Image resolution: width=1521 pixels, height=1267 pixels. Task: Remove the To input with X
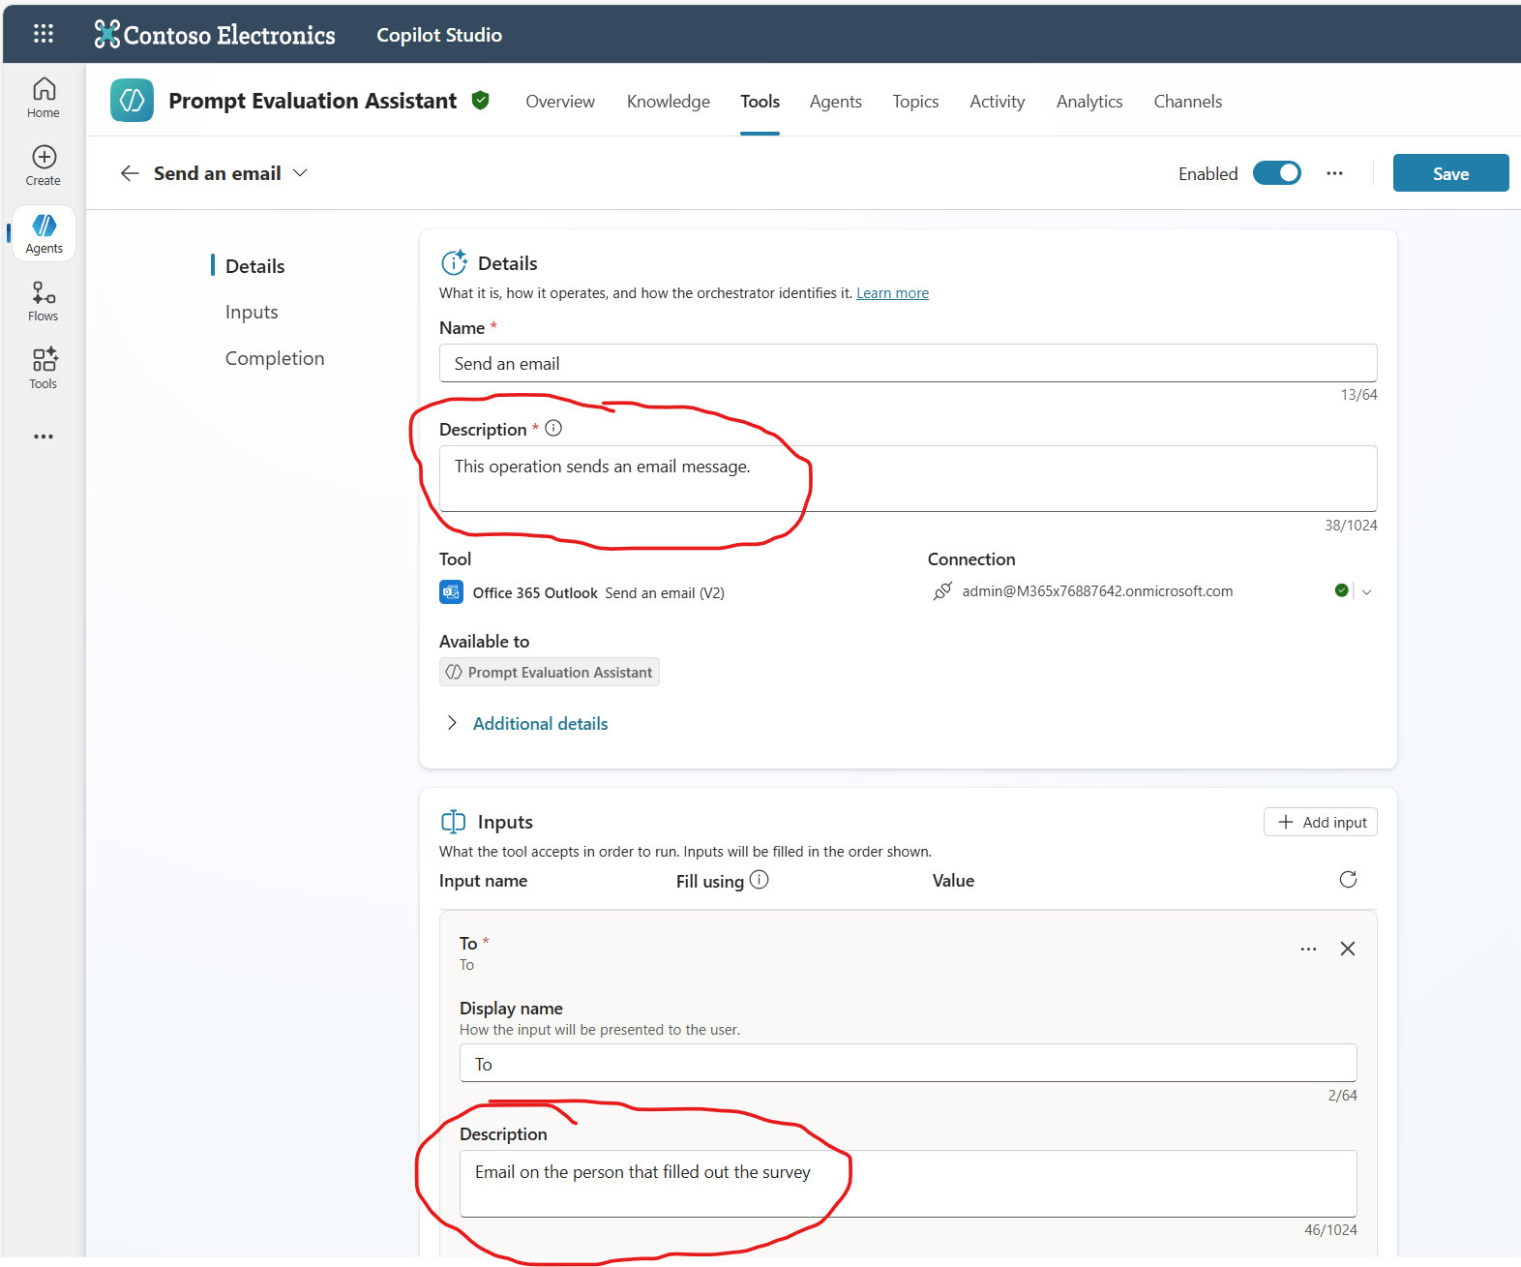click(1347, 949)
